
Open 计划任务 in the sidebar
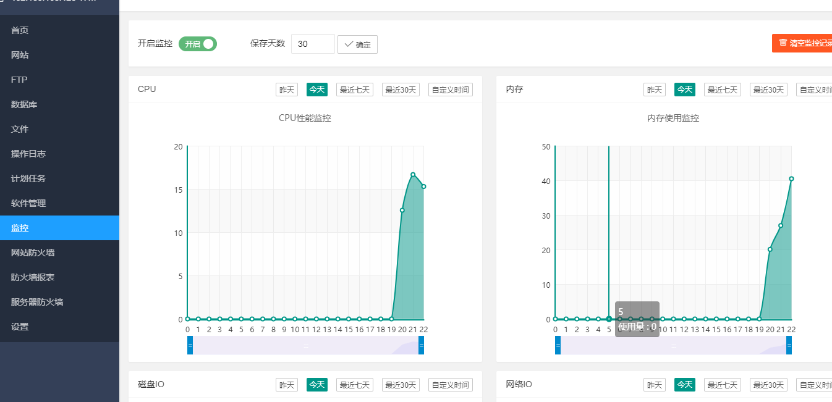pos(28,178)
